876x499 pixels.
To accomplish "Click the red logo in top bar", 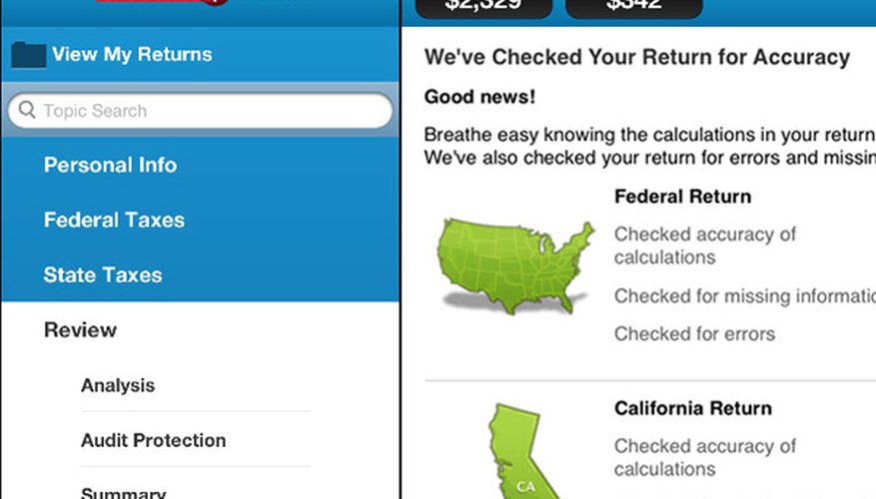I will (162, 2).
